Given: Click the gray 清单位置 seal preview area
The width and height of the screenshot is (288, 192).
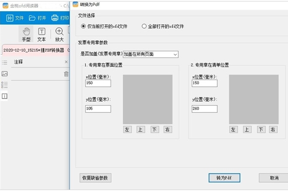Looking at the screenshot, I should click(x=254, y=99).
